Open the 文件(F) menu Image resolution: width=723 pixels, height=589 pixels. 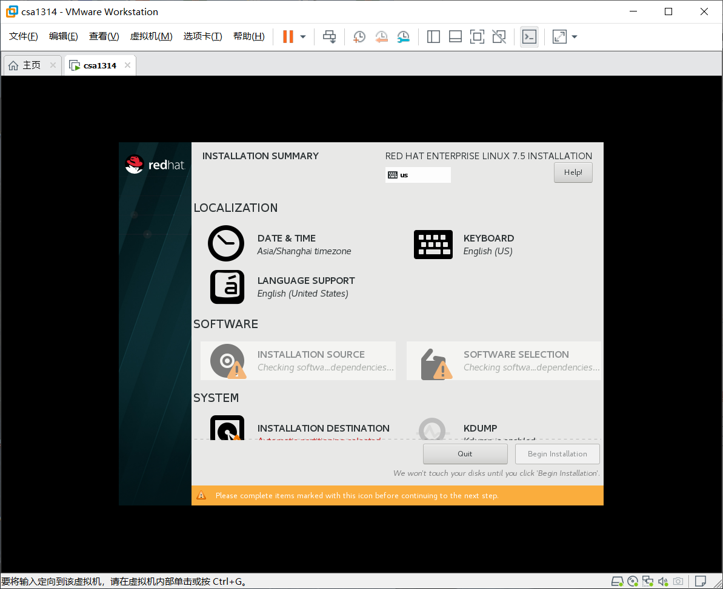point(24,36)
